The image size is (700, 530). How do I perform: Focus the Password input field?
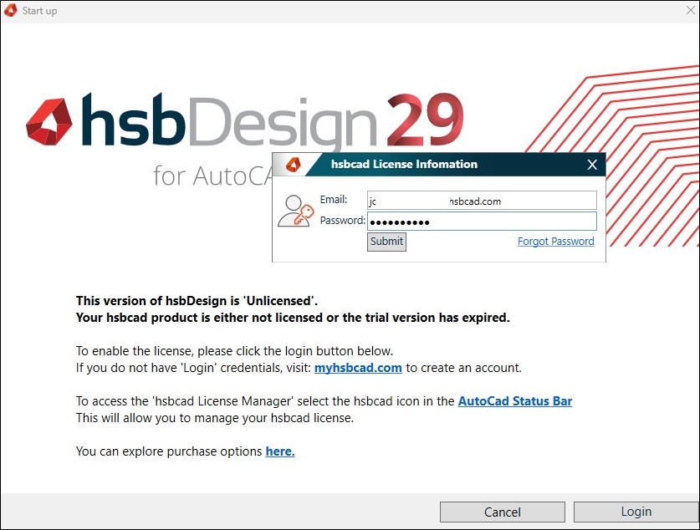482,222
